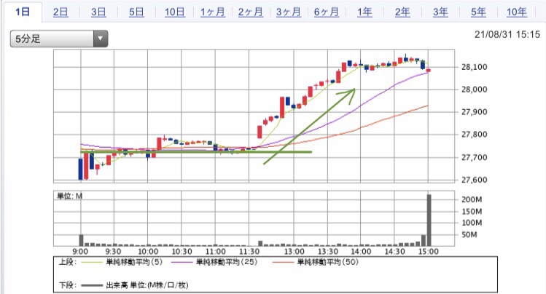Switch to the 2ヶ月 period tab
The height and width of the screenshot is (294, 546).
(250, 12)
